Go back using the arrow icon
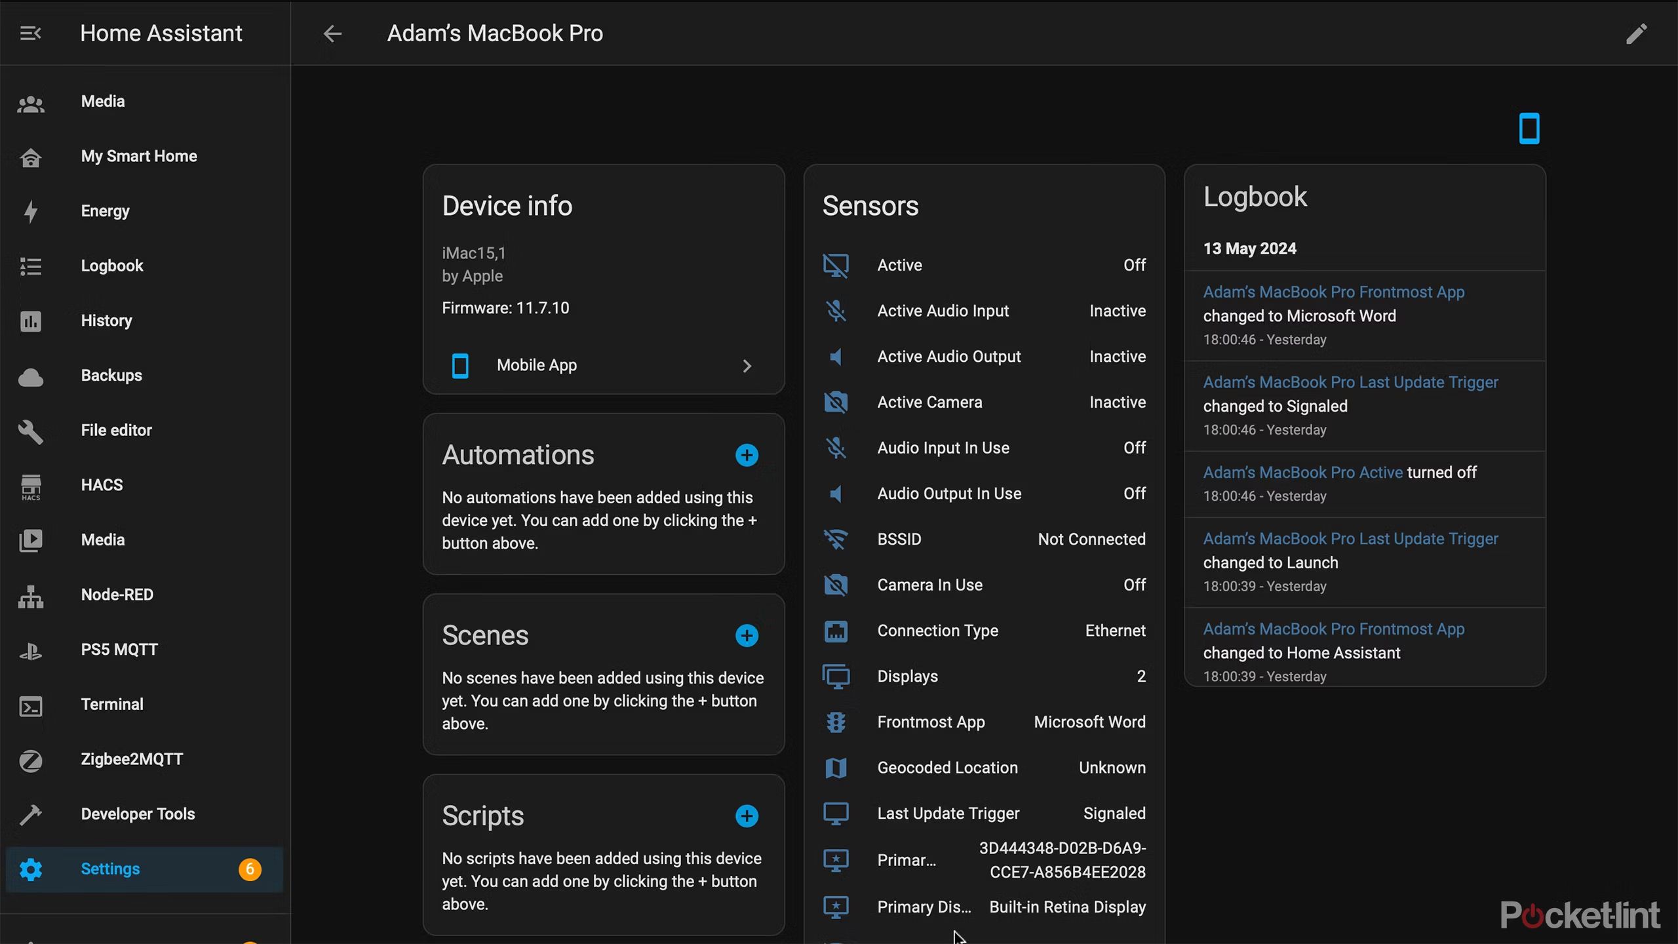The width and height of the screenshot is (1678, 944). click(x=332, y=33)
